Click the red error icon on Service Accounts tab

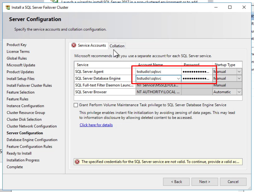74,45
